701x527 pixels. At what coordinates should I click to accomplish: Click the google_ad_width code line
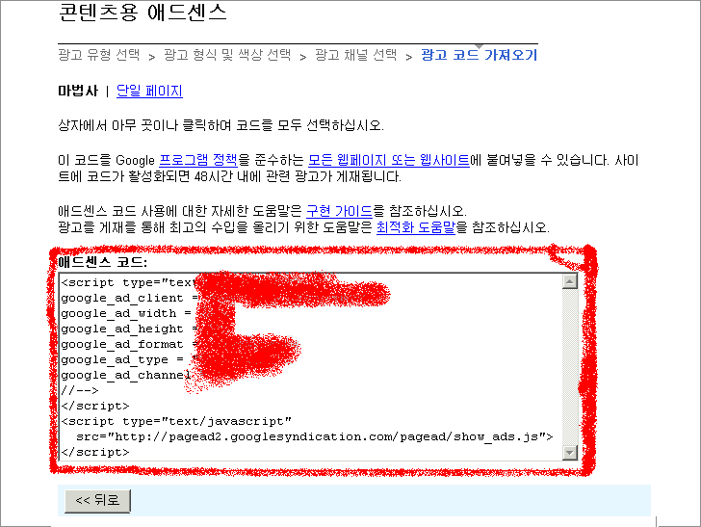(126, 313)
